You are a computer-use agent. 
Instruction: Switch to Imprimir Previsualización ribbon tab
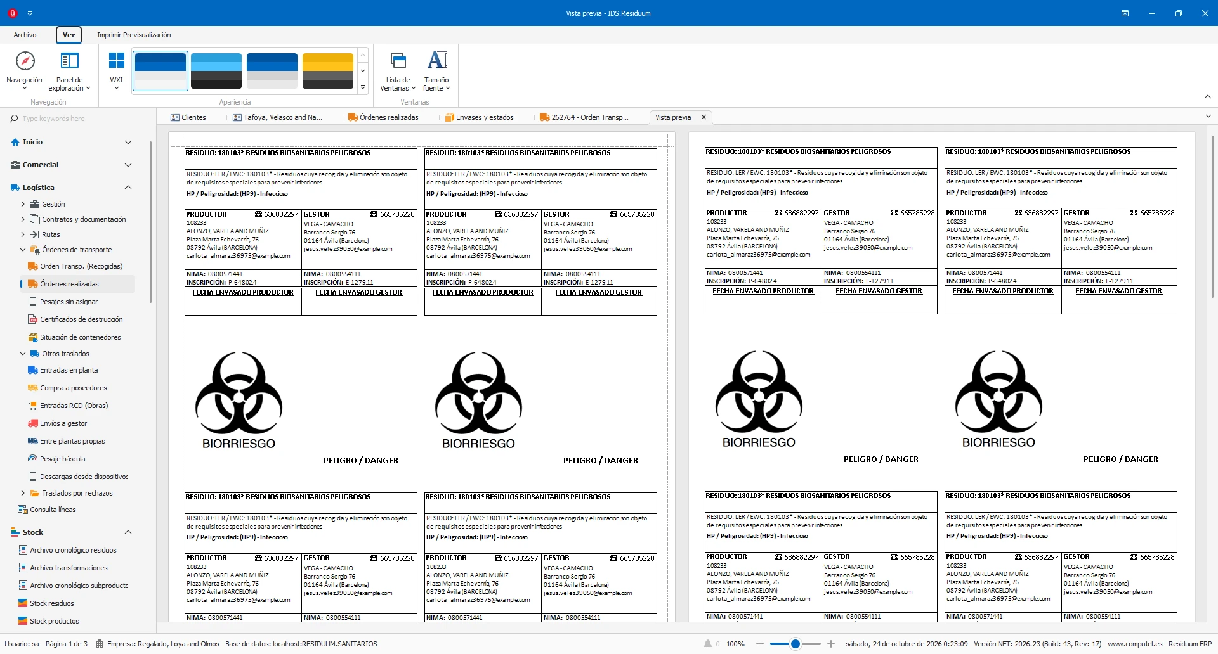134,35
